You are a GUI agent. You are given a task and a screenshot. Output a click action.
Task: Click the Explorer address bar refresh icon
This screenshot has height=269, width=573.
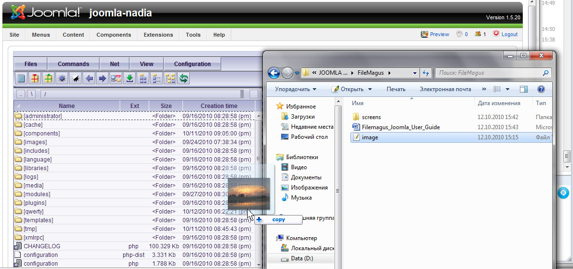pos(425,73)
